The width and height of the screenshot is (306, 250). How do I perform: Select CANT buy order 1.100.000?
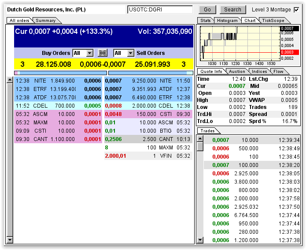coord(58,139)
